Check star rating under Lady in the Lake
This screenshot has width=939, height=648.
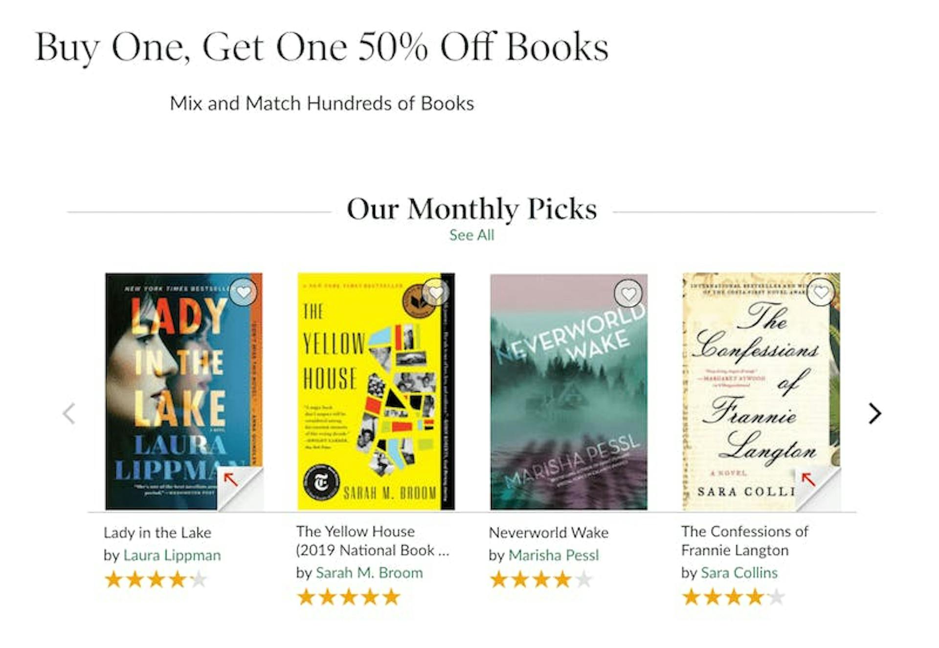[156, 580]
